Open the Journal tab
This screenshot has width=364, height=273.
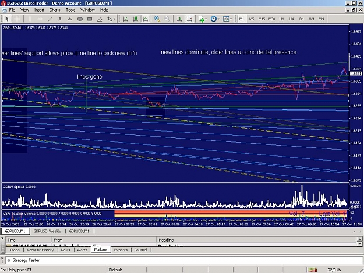[x=141, y=250]
